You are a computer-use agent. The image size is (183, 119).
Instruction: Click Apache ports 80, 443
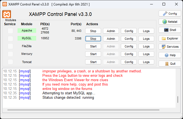pos(76,31)
